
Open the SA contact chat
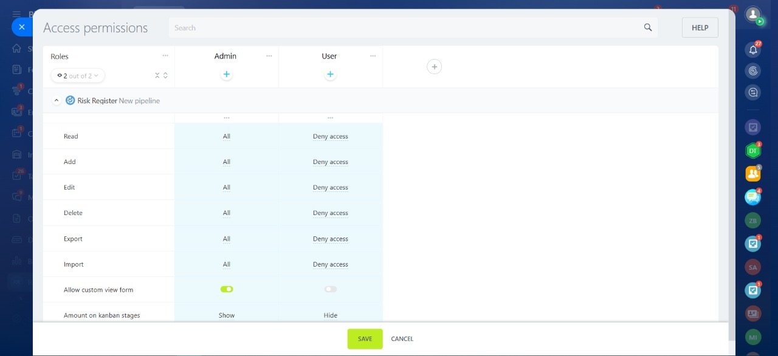[753, 267]
